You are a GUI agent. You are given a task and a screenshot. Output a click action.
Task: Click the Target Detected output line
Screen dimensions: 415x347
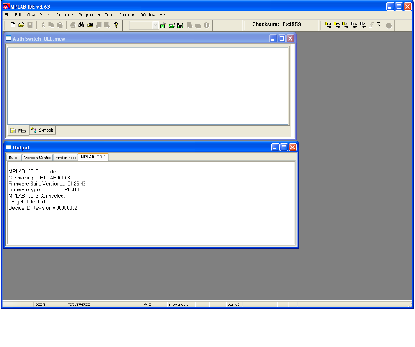pos(26,201)
